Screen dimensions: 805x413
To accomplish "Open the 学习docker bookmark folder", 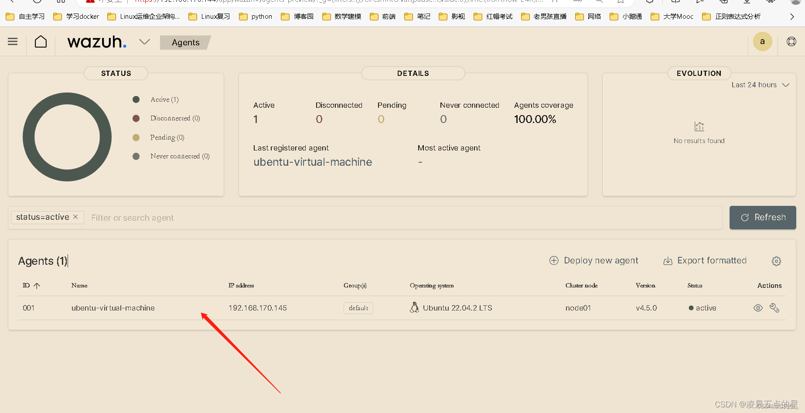I will pos(76,17).
